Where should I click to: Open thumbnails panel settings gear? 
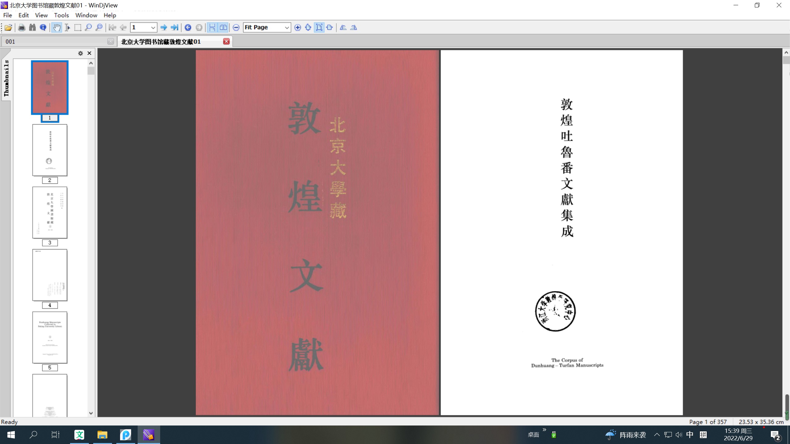click(81, 53)
